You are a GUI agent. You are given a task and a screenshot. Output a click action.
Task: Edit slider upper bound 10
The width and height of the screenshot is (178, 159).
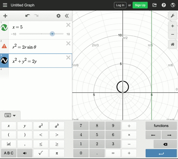(68, 34)
